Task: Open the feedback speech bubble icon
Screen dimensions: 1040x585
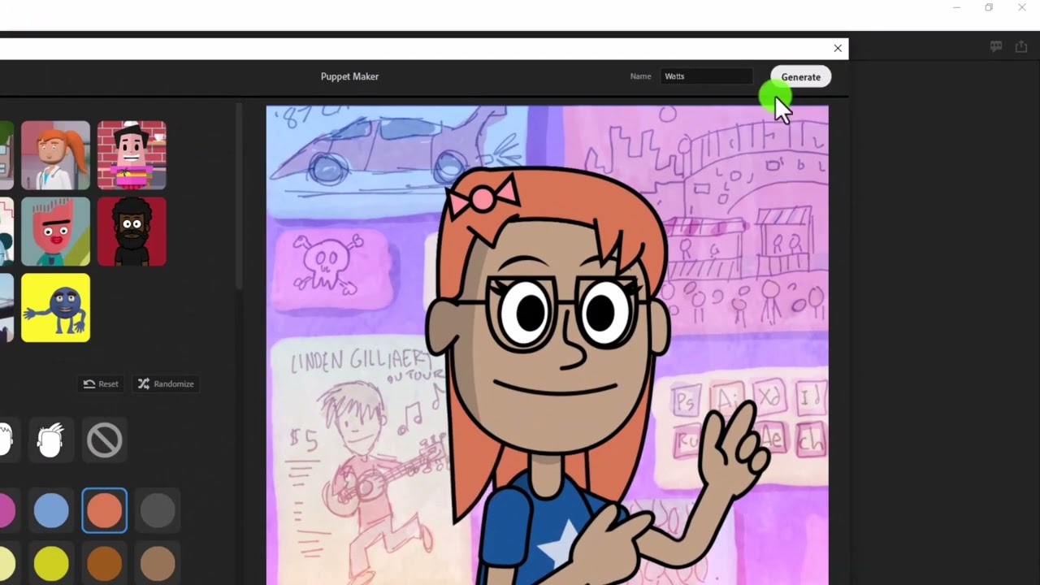Action: [x=996, y=47]
